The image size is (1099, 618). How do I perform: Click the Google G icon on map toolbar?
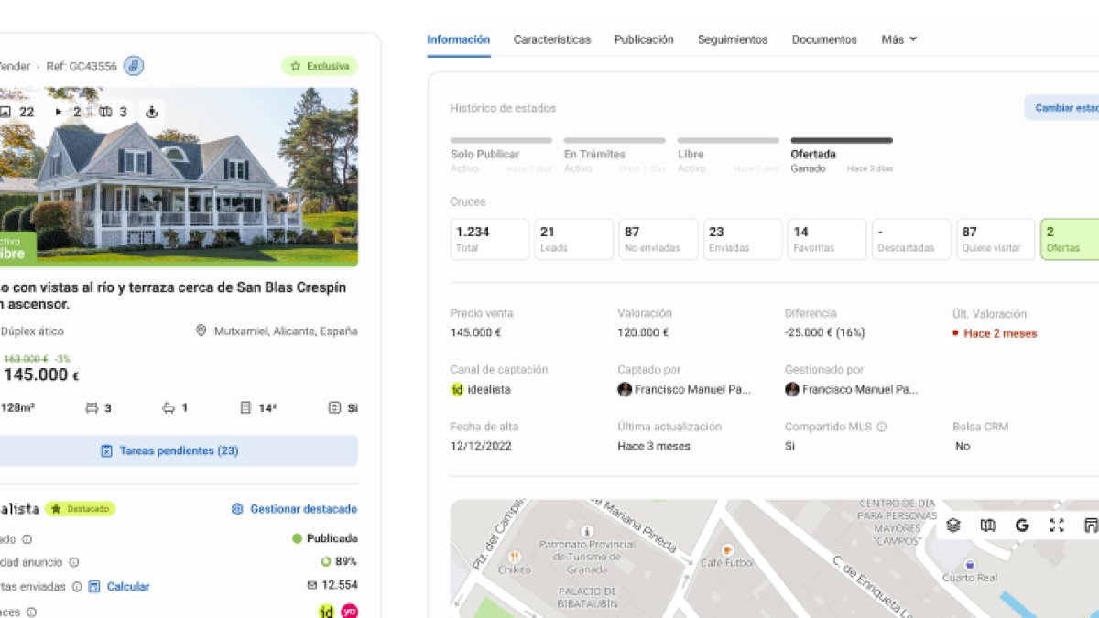[x=1022, y=525]
